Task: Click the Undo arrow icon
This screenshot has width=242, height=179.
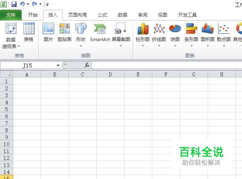Action: [x=22, y=4]
